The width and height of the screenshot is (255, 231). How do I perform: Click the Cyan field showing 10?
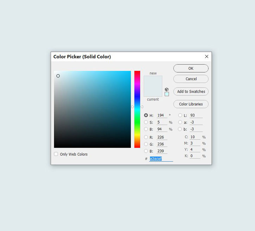point(195,137)
